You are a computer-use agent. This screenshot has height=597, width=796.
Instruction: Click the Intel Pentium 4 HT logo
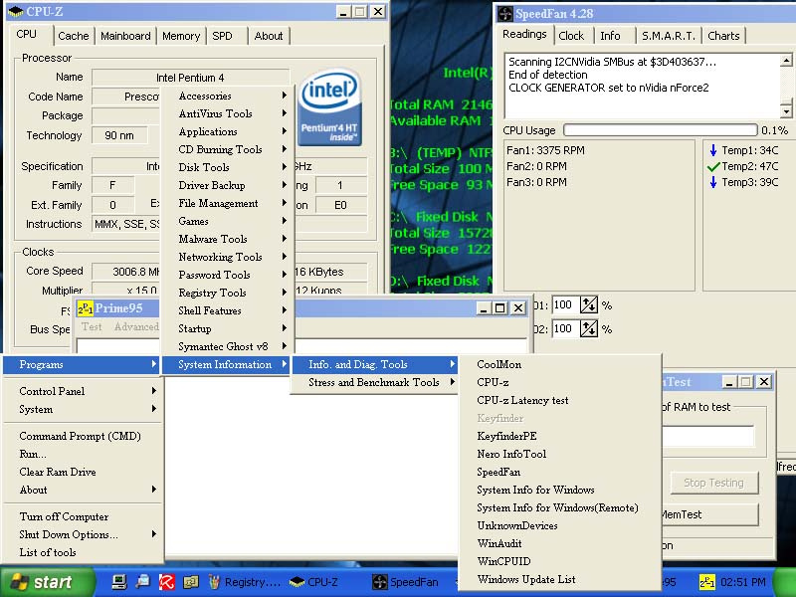tap(328, 106)
